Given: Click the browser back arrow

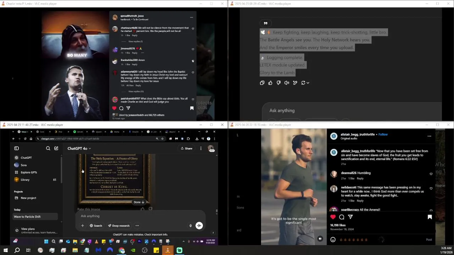Looking at the screenshot, I should click(x=13, y=138).
